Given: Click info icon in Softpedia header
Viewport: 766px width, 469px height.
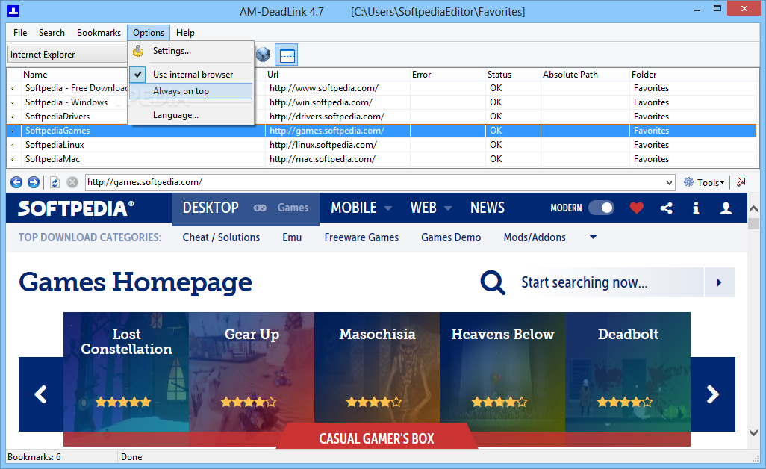Looking at the screenshot, I should pyautogui.click(x=696, y=208).
